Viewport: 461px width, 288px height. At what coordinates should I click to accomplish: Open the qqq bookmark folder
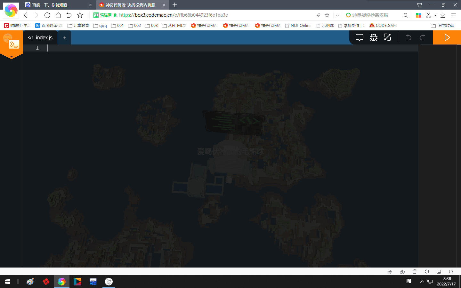(100, 26)
